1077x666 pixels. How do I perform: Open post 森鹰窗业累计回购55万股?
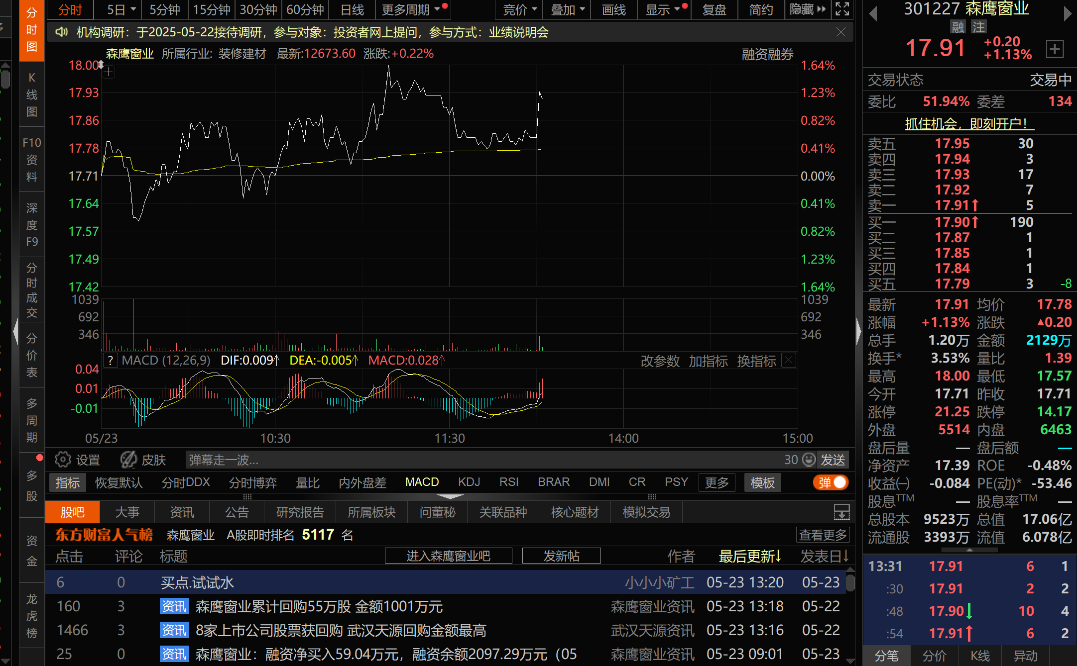(319, 606)
